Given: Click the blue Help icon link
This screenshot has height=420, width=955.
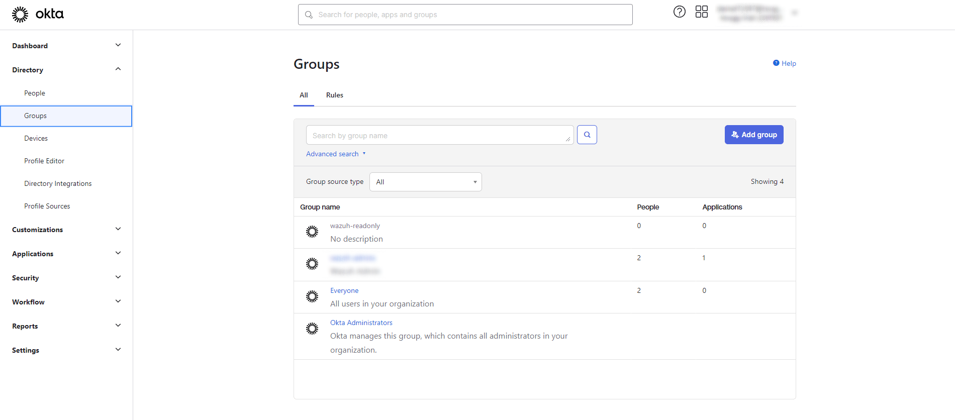Looking at the screenshot, I should point(784,63).
